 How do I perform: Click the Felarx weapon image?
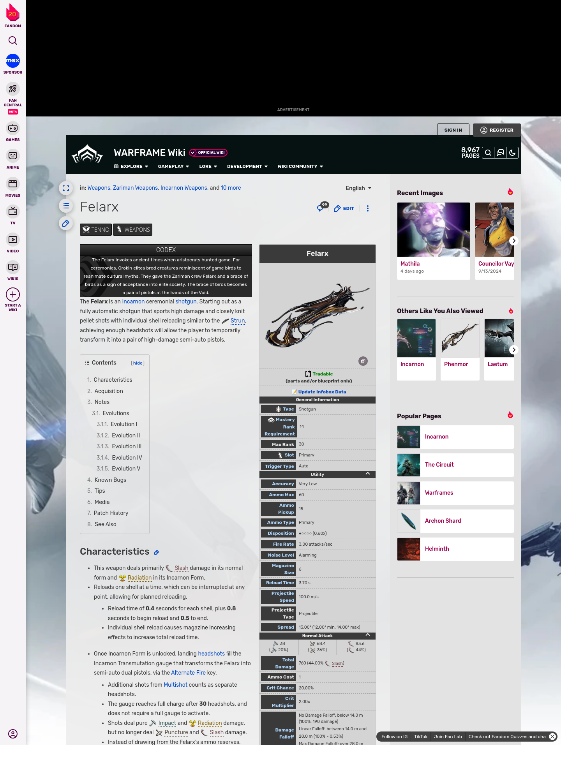point(318,316)
